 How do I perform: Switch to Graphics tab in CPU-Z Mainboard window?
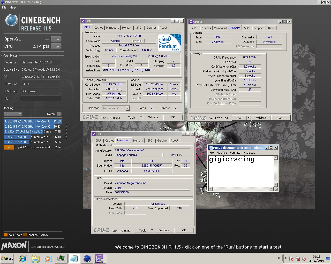(x=162, y=141)
